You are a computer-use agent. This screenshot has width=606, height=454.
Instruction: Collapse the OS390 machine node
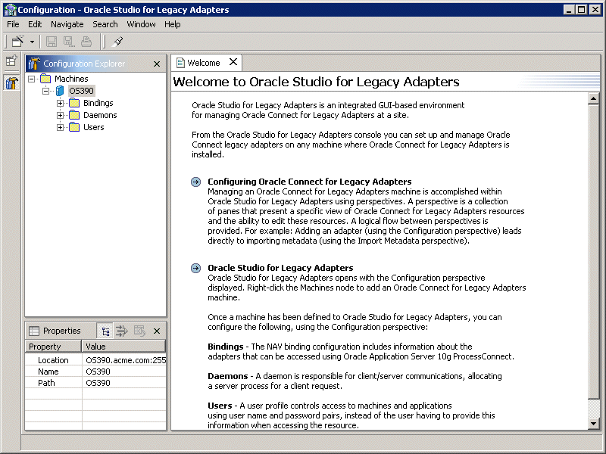coord(45,91)
